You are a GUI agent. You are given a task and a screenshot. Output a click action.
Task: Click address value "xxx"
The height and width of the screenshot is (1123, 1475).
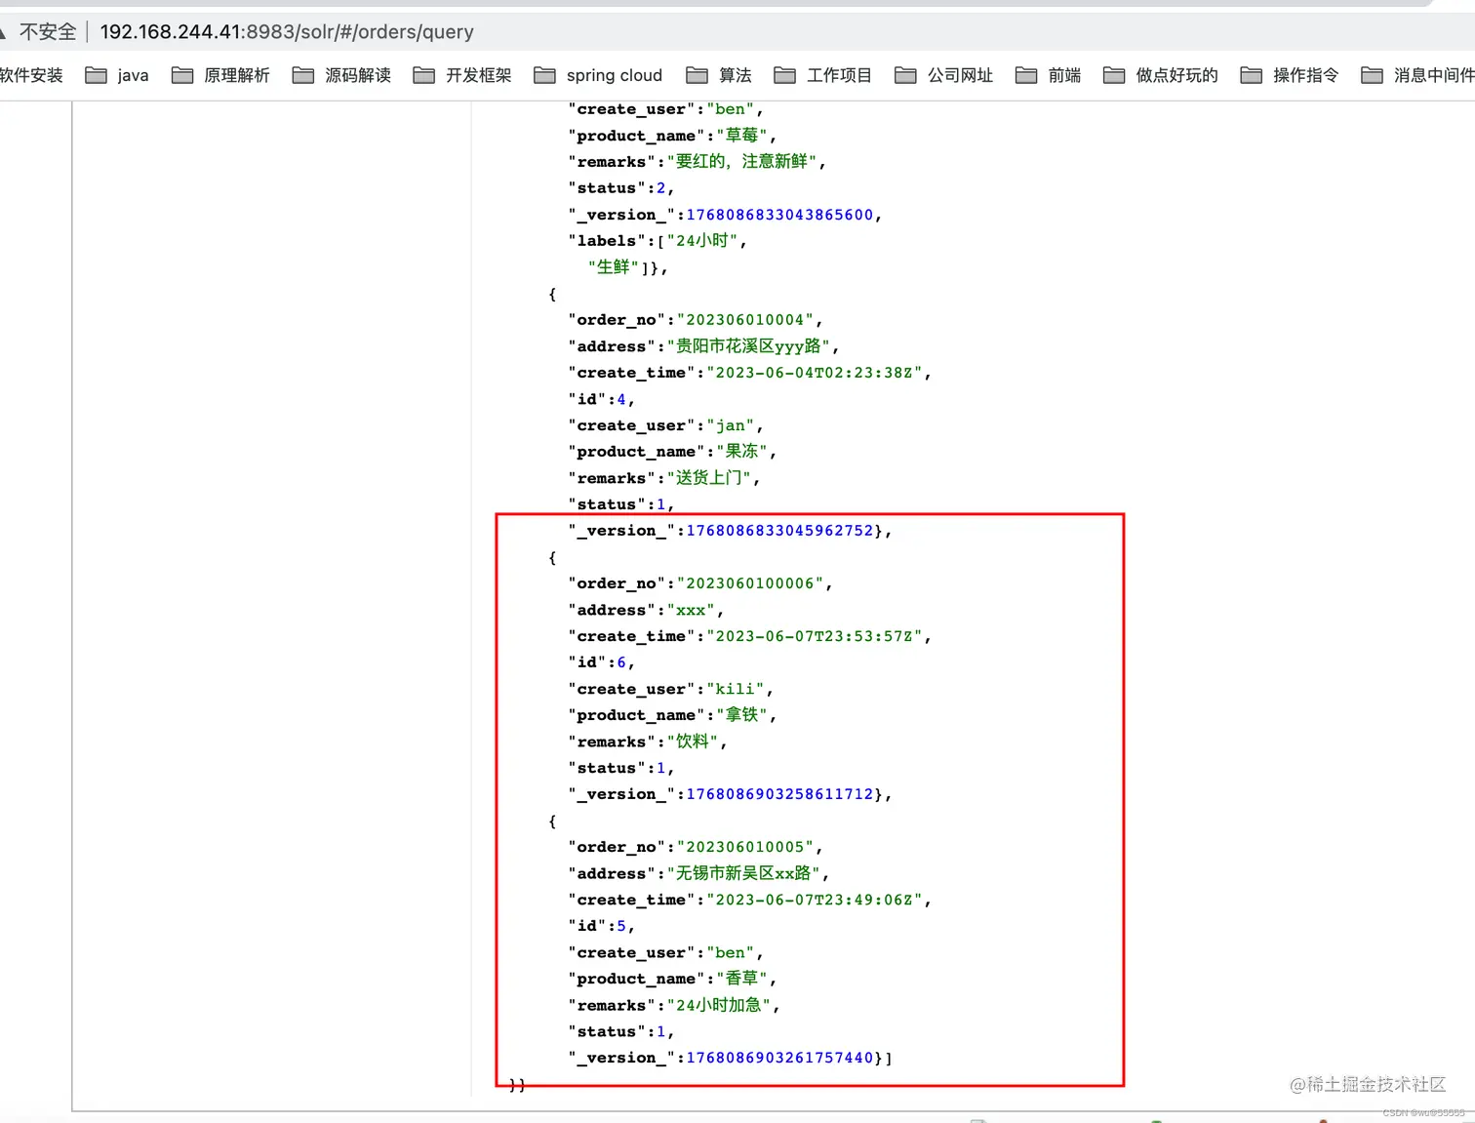(691, 610)
